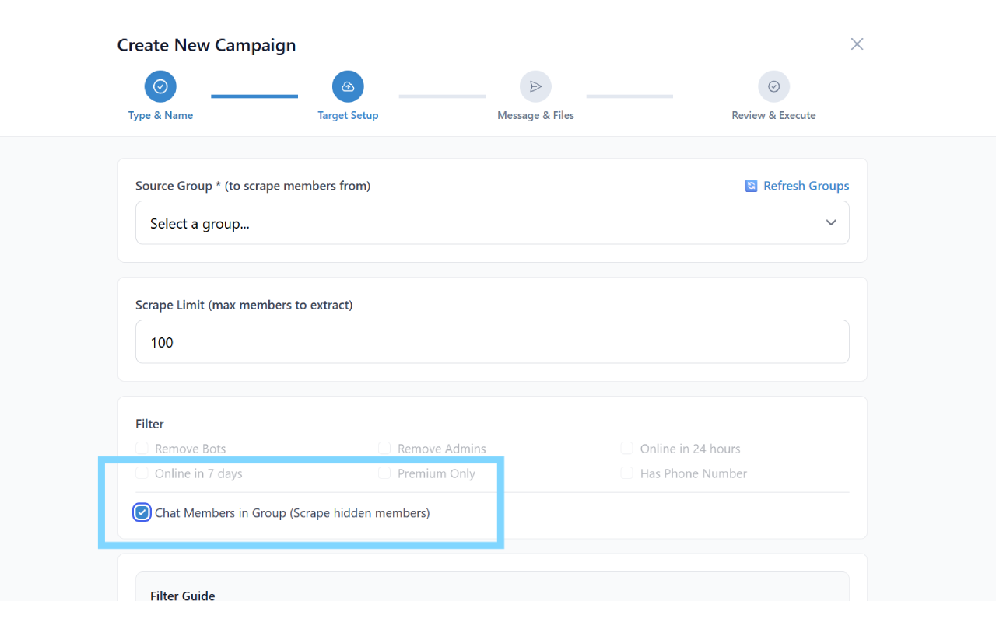Check the Online in 24 hours filter
This screenshot has width=996, height=622.
click(x=626, y=449)
